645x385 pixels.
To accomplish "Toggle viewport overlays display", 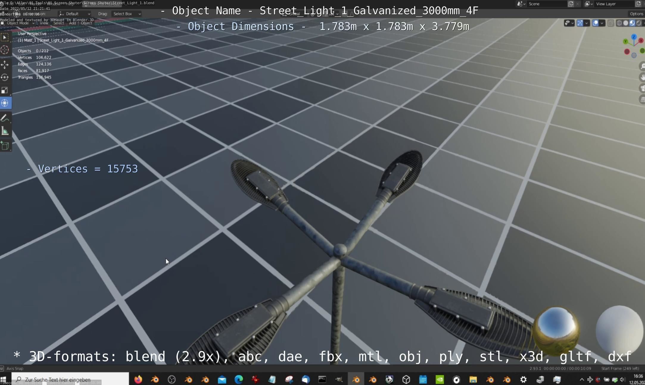I will point(595,23).
